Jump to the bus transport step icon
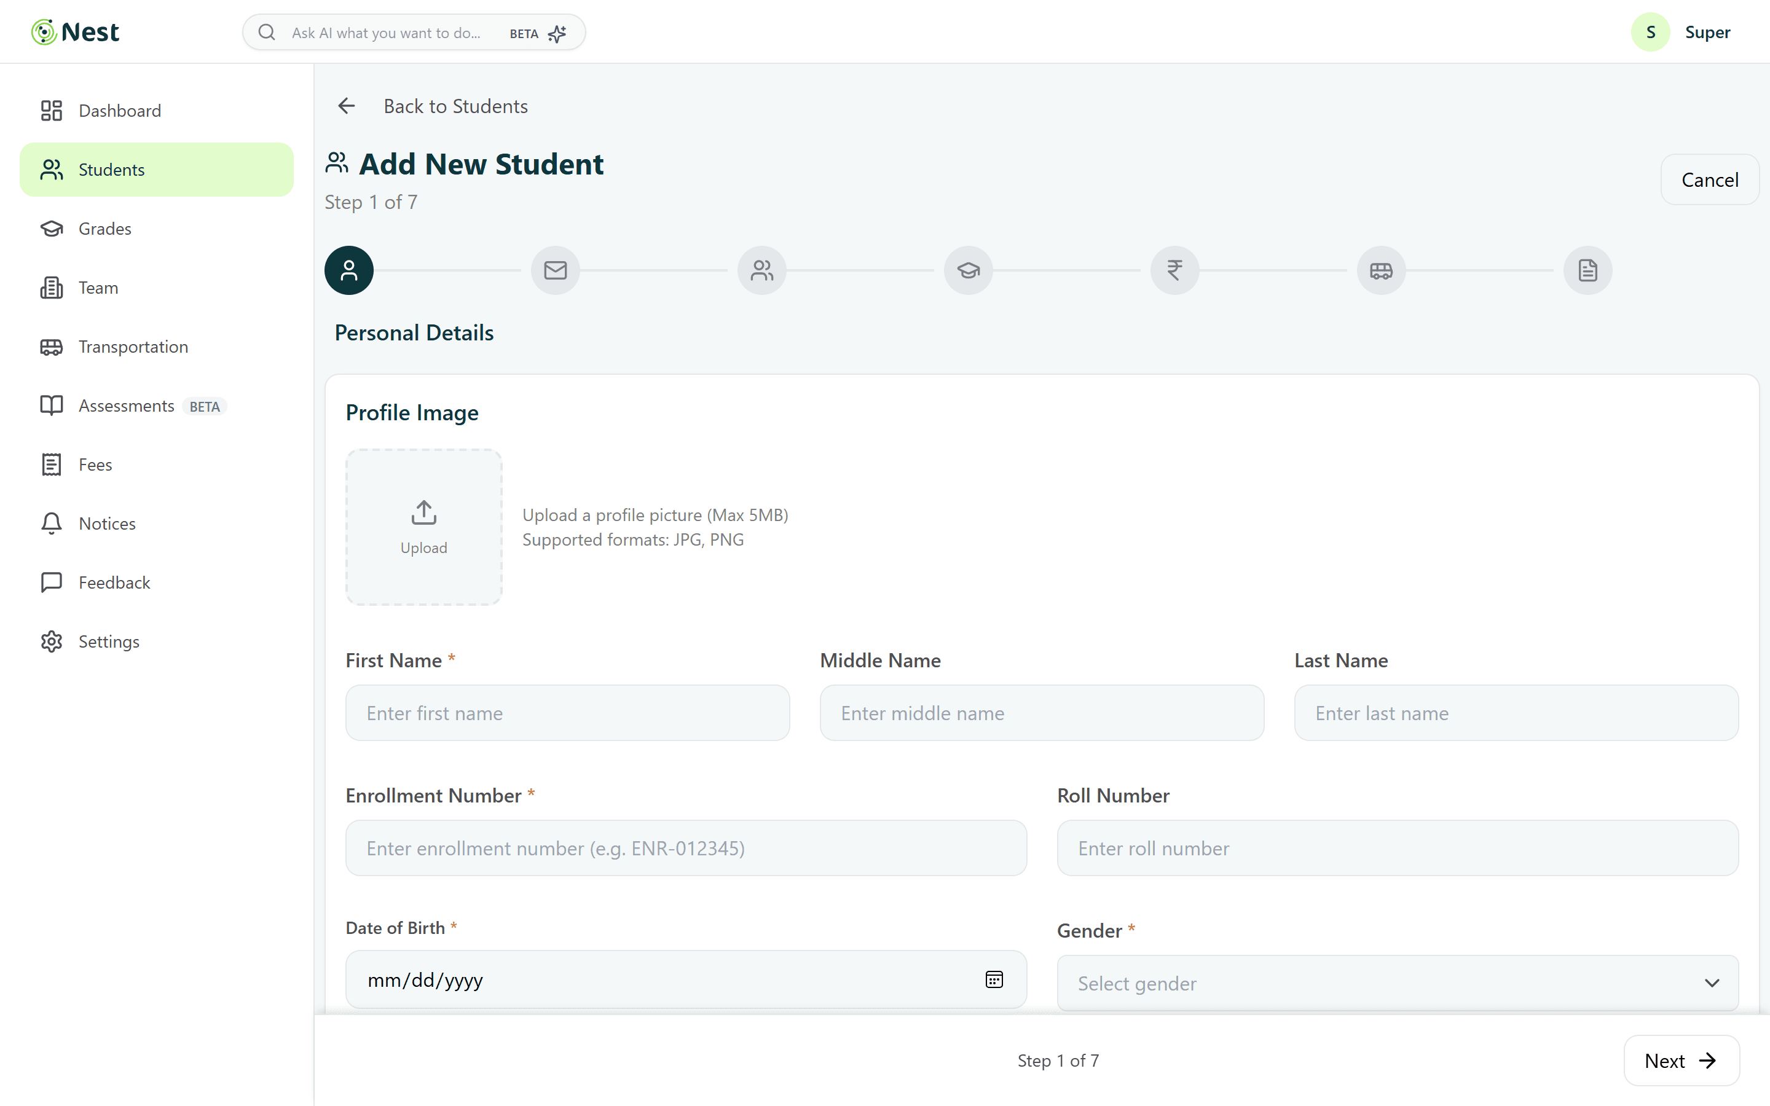 point(1381,270)
